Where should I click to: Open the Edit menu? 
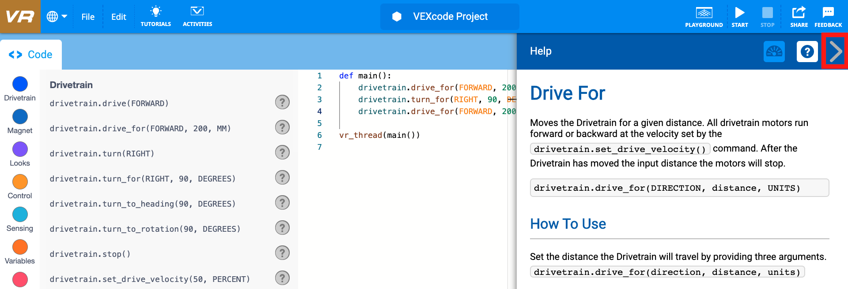pyautogui.click(x=118, y=17)
